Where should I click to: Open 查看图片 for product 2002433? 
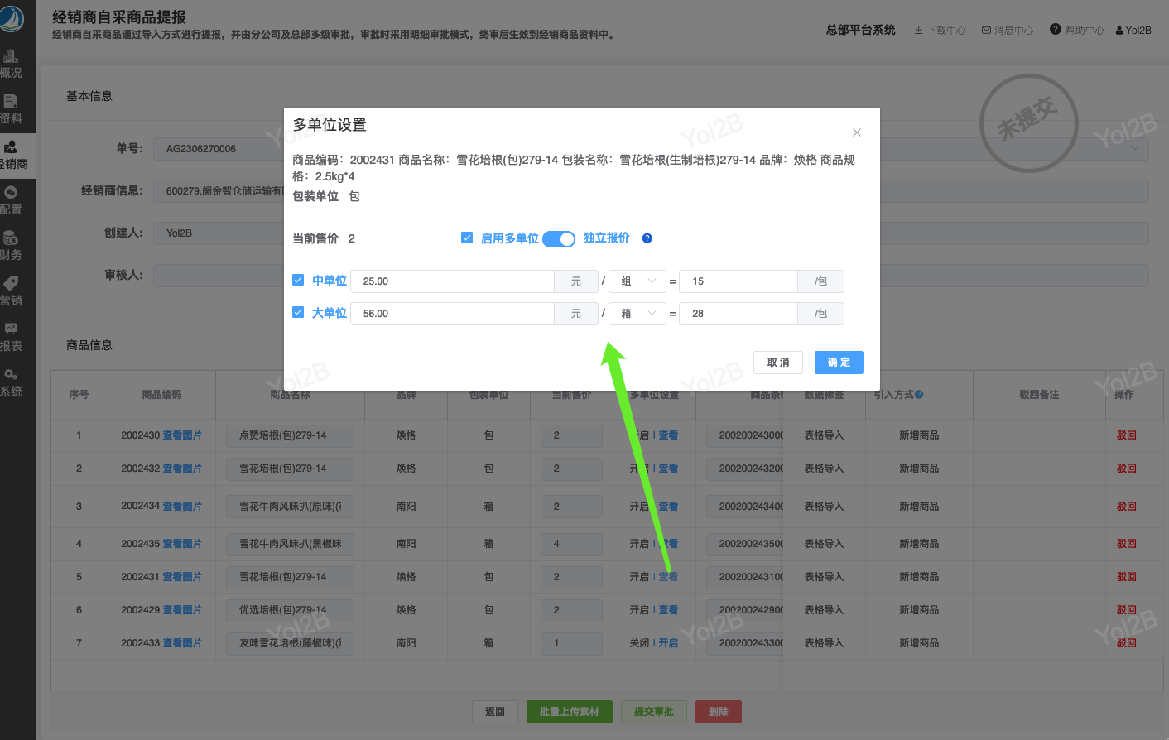click(182, 643)
